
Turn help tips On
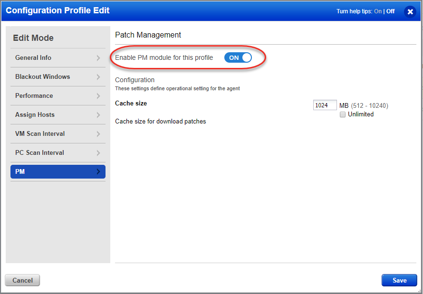[x=378, y=11]
